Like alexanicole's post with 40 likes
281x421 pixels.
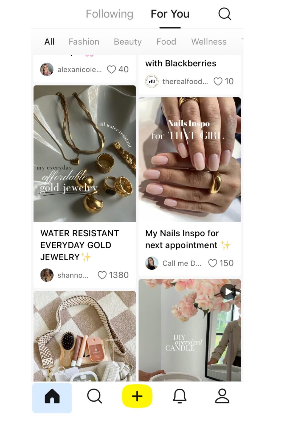(x=111, y=70)
